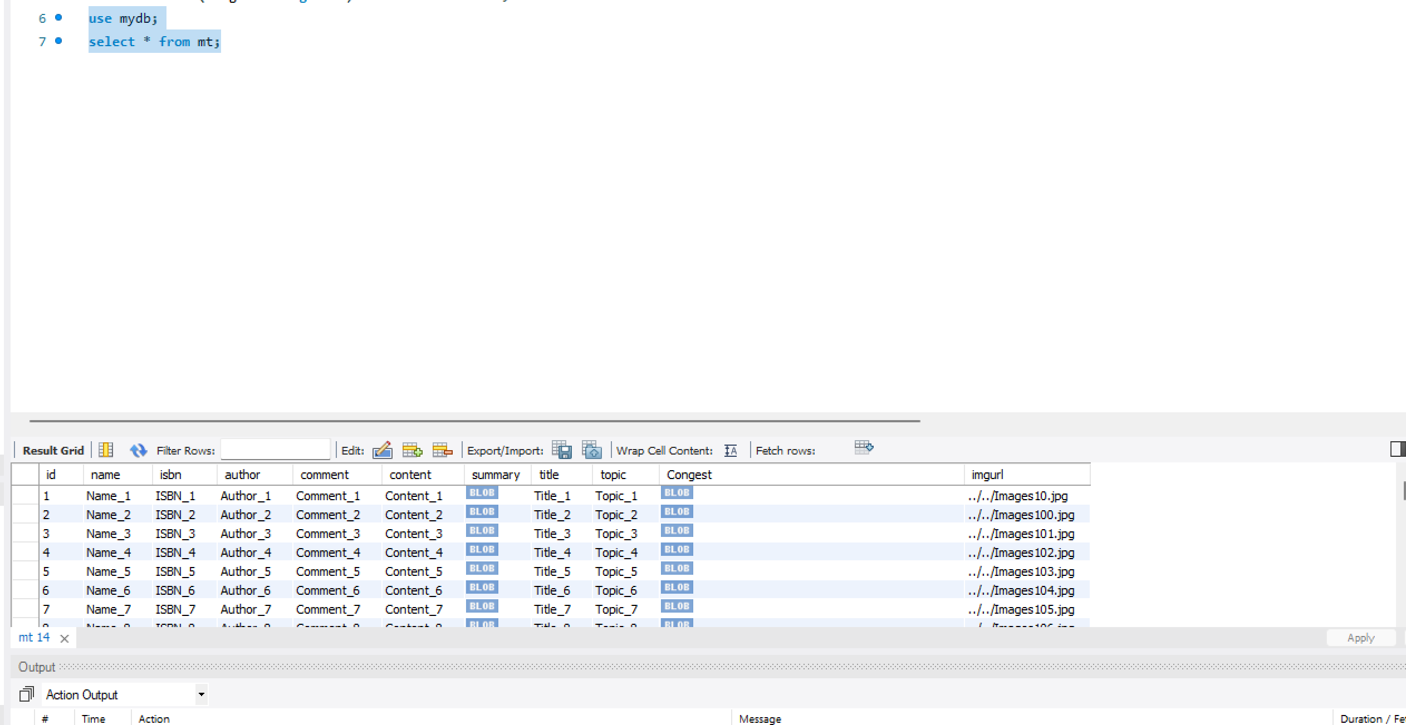
Task: Insert a new row into the table
Action: (412, 450)
